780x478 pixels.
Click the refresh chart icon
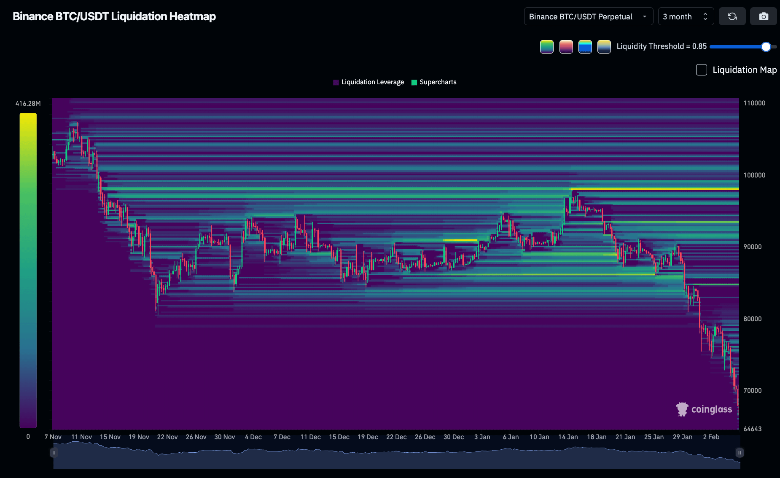732,16
